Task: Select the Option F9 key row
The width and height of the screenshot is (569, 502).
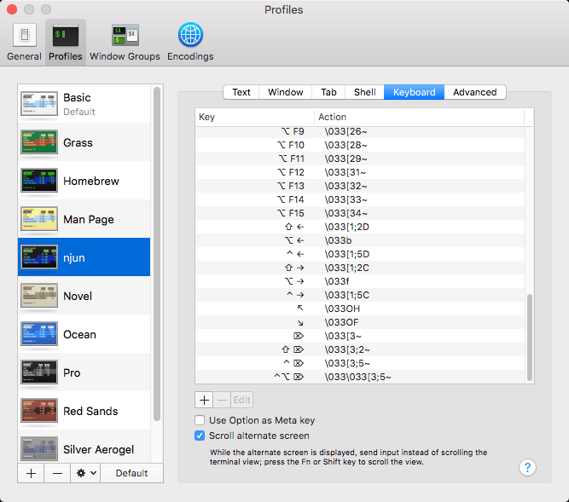Action: (360, 131)
